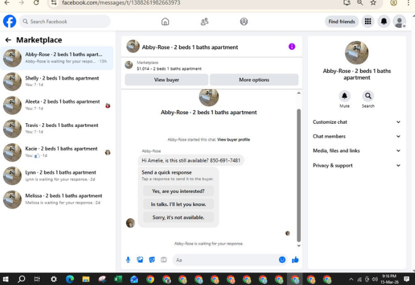
Task: Open the browser zoom icon in the address bar
Action: [x=360, y=2]
